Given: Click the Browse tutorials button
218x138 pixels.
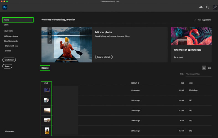Looking at the screenshot, I should click(104, 57).
